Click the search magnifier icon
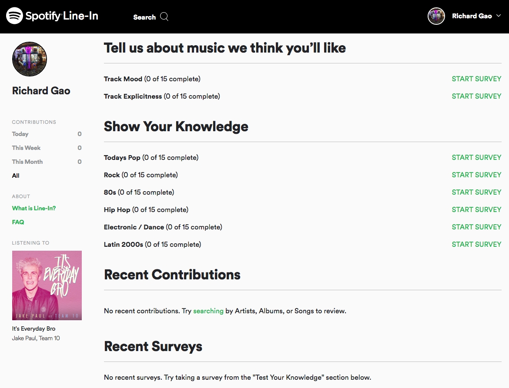Viewport: 509px width, 388px height. point(164,17)
